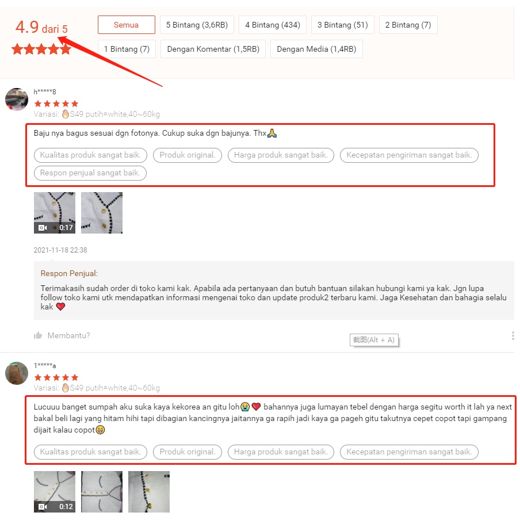
Task: Select the Semua filter tab
Action: click(127, 25)
